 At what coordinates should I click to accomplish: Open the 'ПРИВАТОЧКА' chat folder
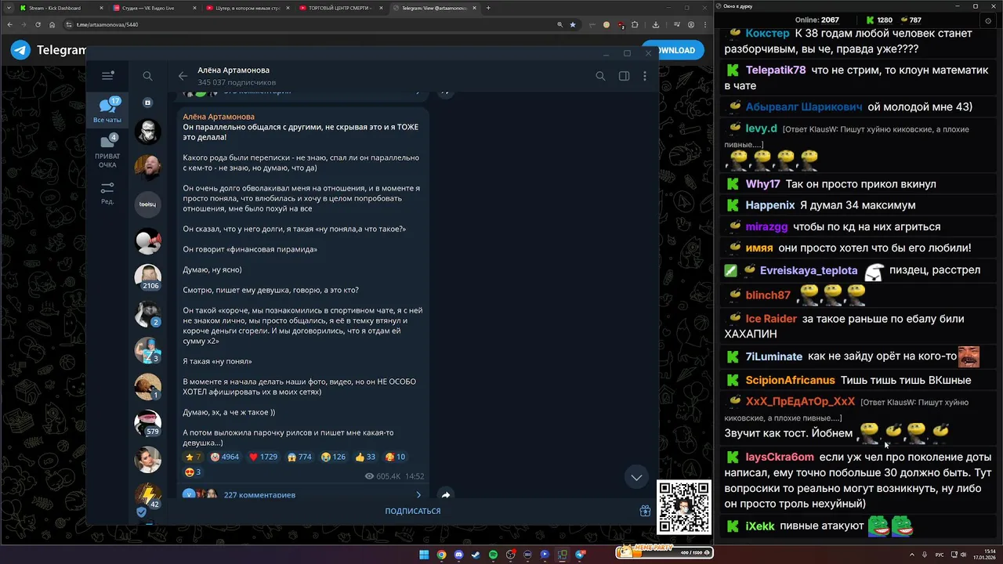(x=107, y=150)
